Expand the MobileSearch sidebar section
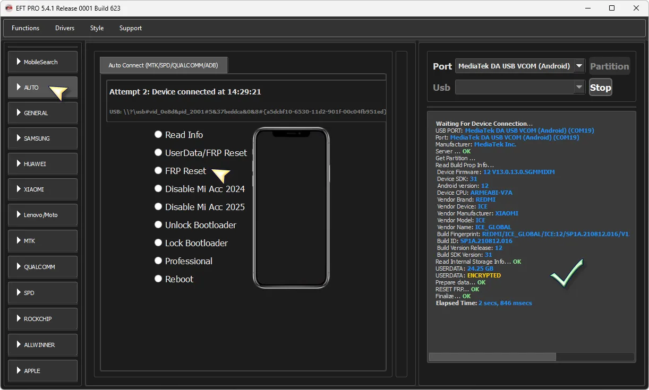The height and width of the screenshot is (390, 649). (43, 62)
